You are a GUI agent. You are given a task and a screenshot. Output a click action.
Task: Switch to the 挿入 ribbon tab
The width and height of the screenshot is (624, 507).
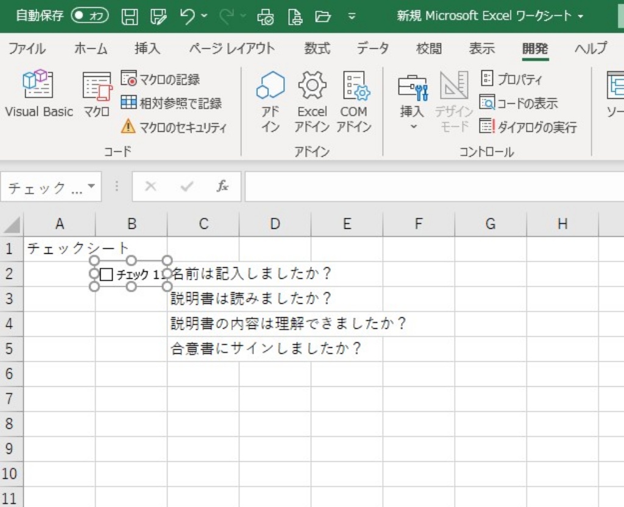point(147,49)
